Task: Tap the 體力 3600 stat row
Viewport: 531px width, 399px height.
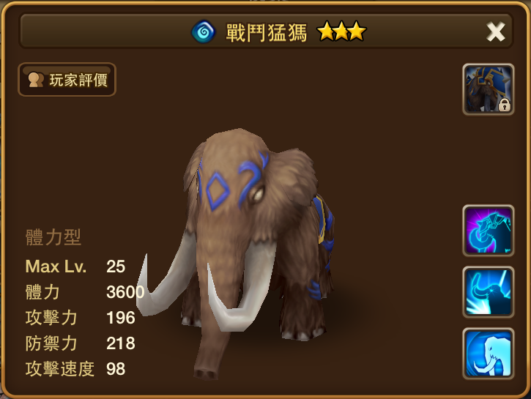Action: (85, 292)
